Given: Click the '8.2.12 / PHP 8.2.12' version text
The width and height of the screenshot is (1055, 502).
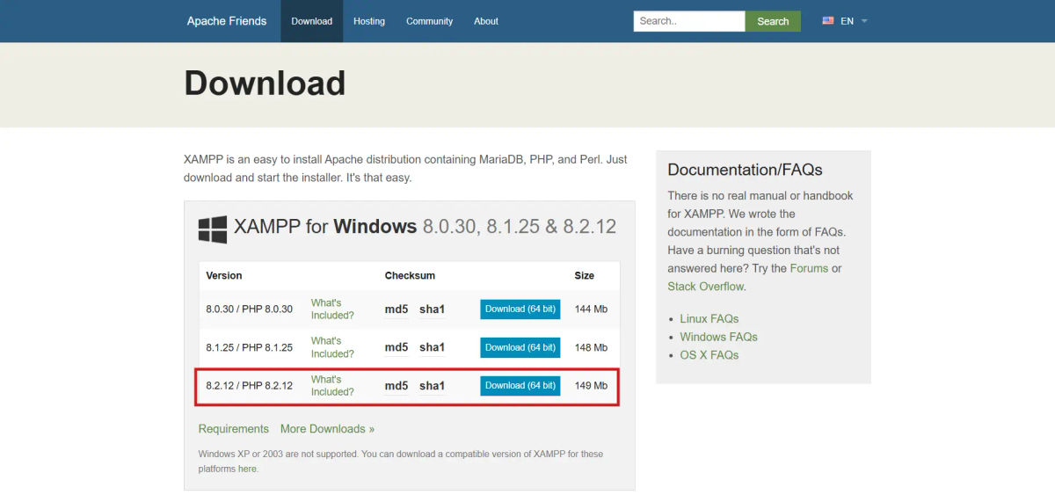Looking at the screenshot, I should click(250, 386).
